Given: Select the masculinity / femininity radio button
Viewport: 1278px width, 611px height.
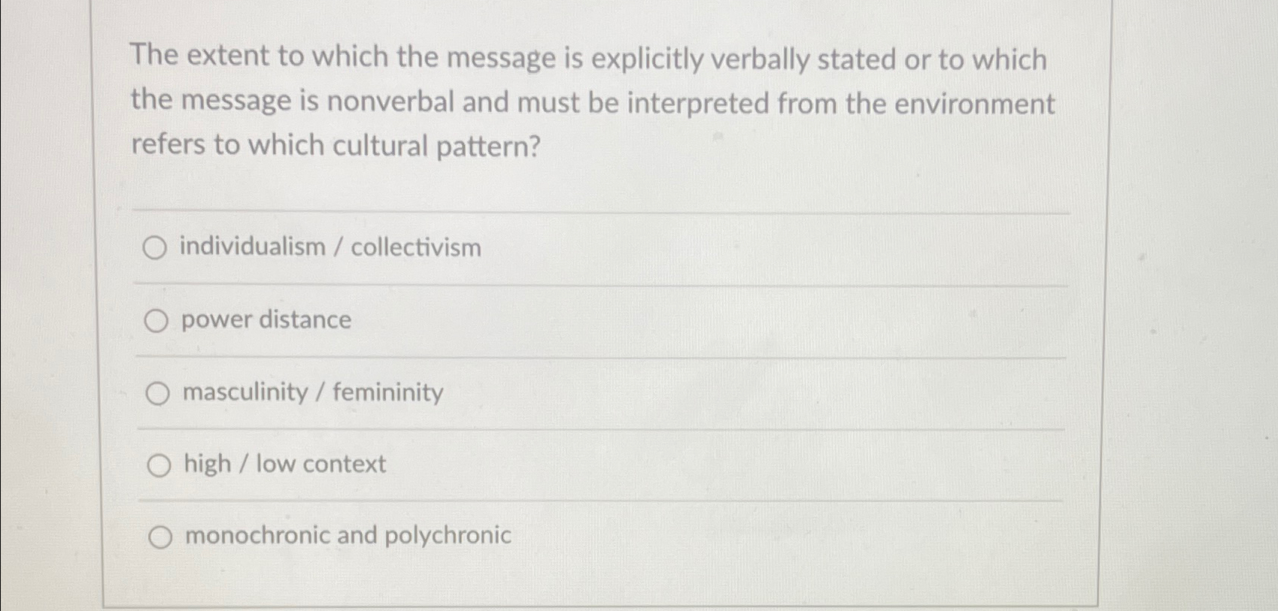Looking at the screenshot, I should coord(157,392).
